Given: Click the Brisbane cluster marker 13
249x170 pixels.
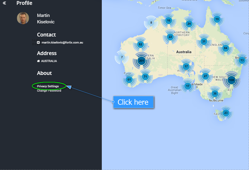Looking at the screenshot, I should click(242, 60).
